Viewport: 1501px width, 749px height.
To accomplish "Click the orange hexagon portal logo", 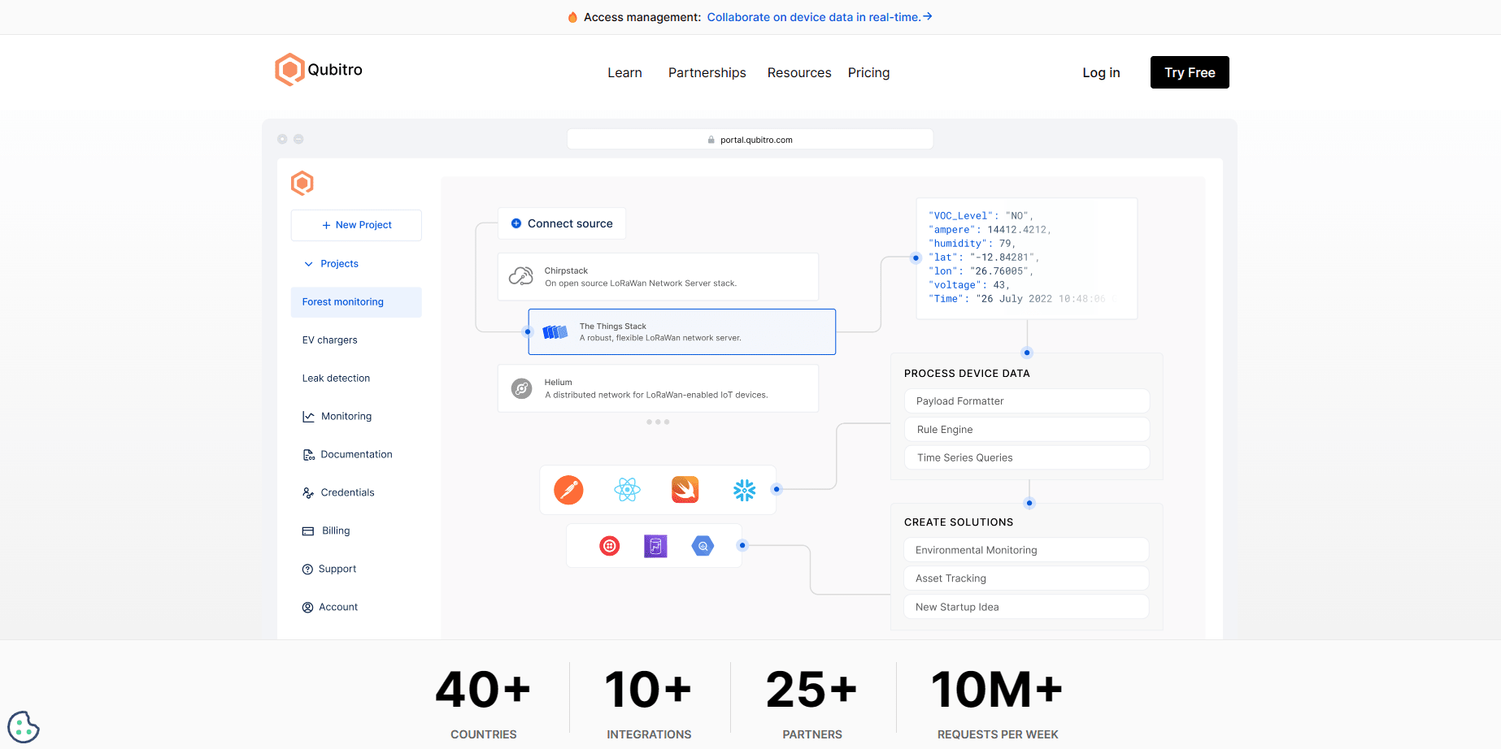I will click(302, 184).
